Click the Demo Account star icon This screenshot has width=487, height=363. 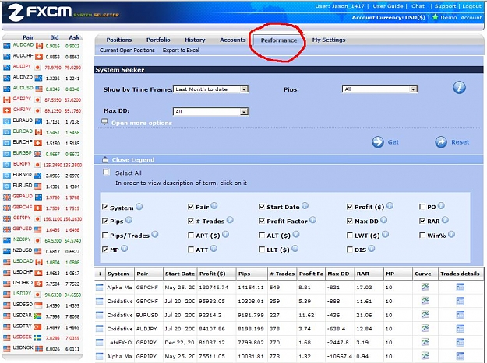(x=435, y=17)
